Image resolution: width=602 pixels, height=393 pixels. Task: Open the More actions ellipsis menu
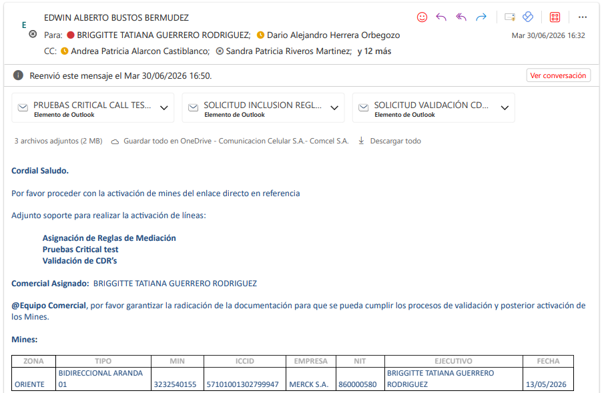click(x=583, y=17)
